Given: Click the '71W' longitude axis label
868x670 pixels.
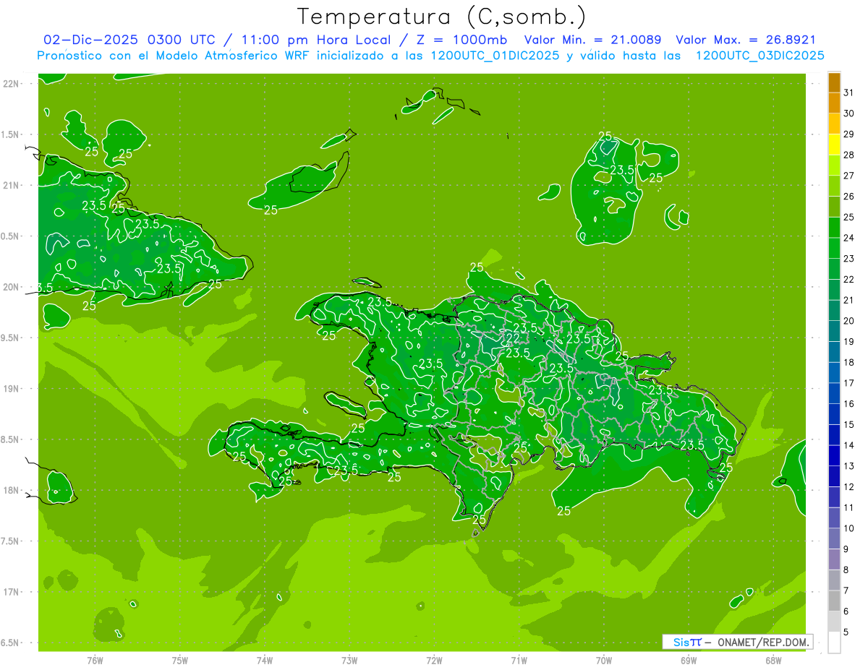Looking at the screenshot, I should [519, 660].
